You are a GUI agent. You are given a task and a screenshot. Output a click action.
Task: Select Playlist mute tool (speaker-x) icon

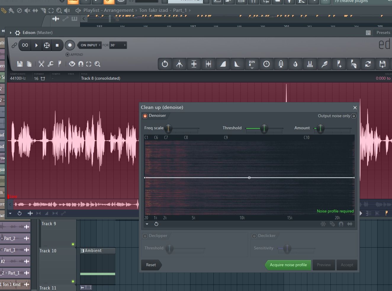27,11
